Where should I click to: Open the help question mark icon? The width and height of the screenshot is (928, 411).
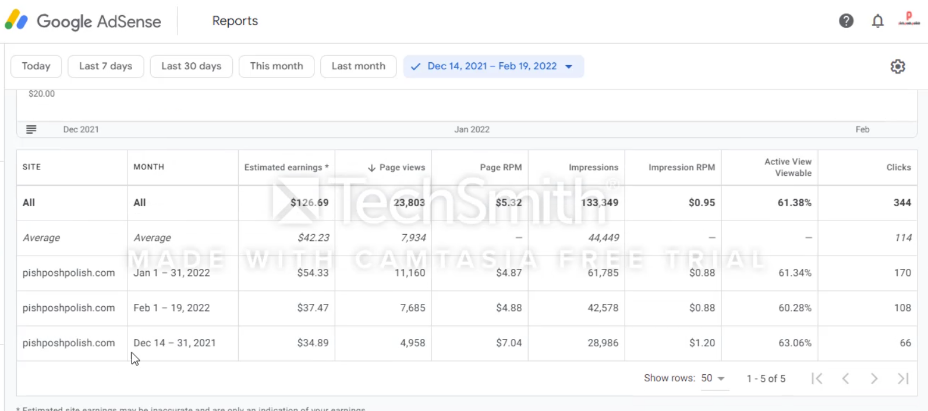pyautogui.click(x=846, y=21)
